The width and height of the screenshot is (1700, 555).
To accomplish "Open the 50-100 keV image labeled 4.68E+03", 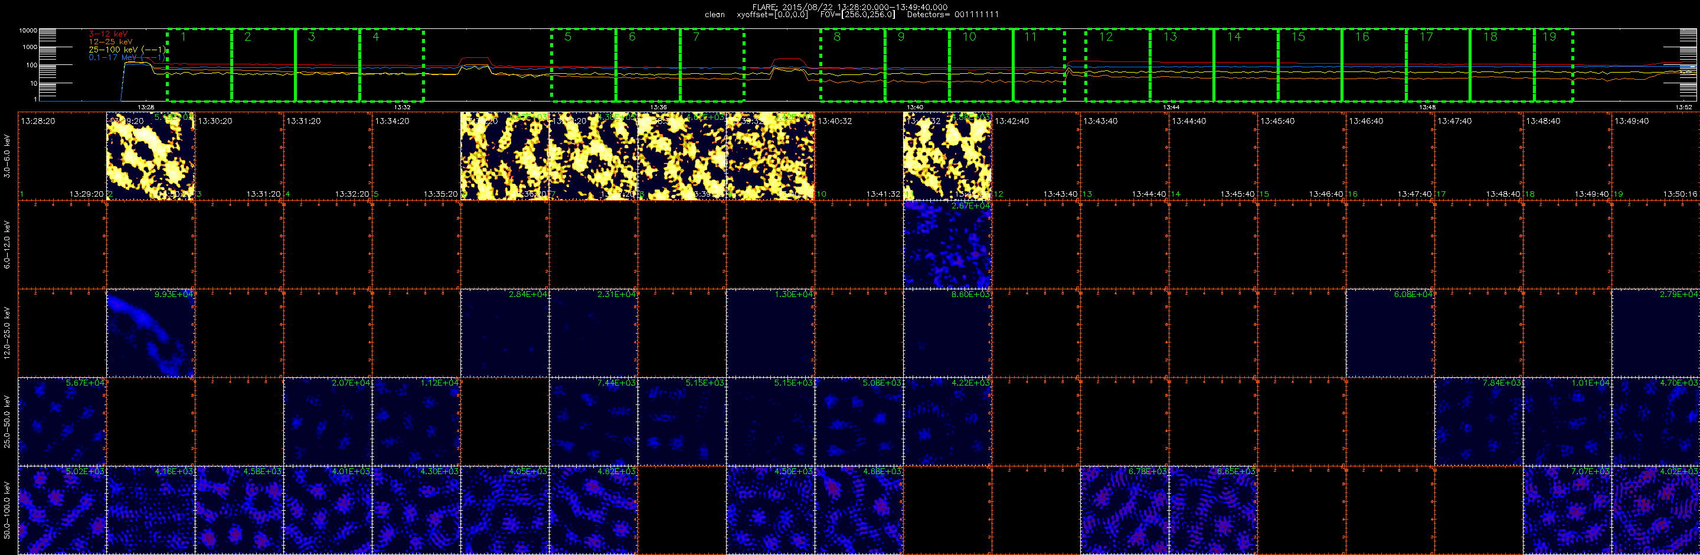I will point(859,510).
